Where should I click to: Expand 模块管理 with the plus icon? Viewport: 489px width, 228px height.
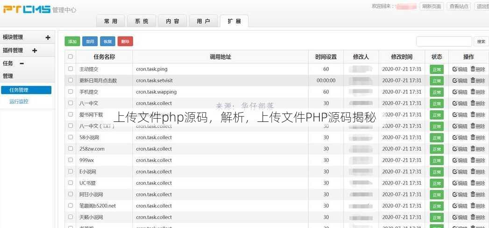pos(48,38)
